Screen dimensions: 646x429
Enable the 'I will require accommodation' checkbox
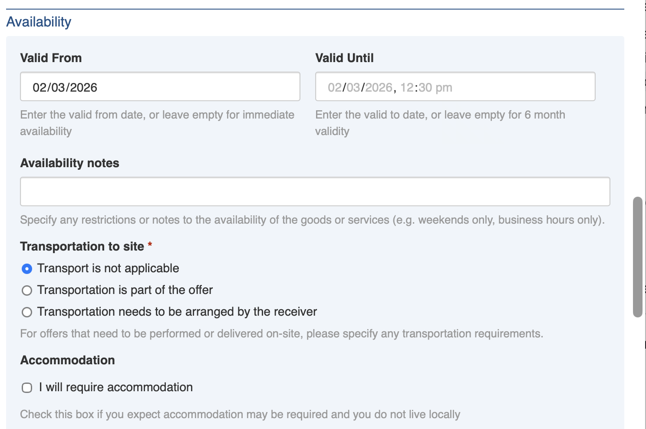click(x=27, y=388)
